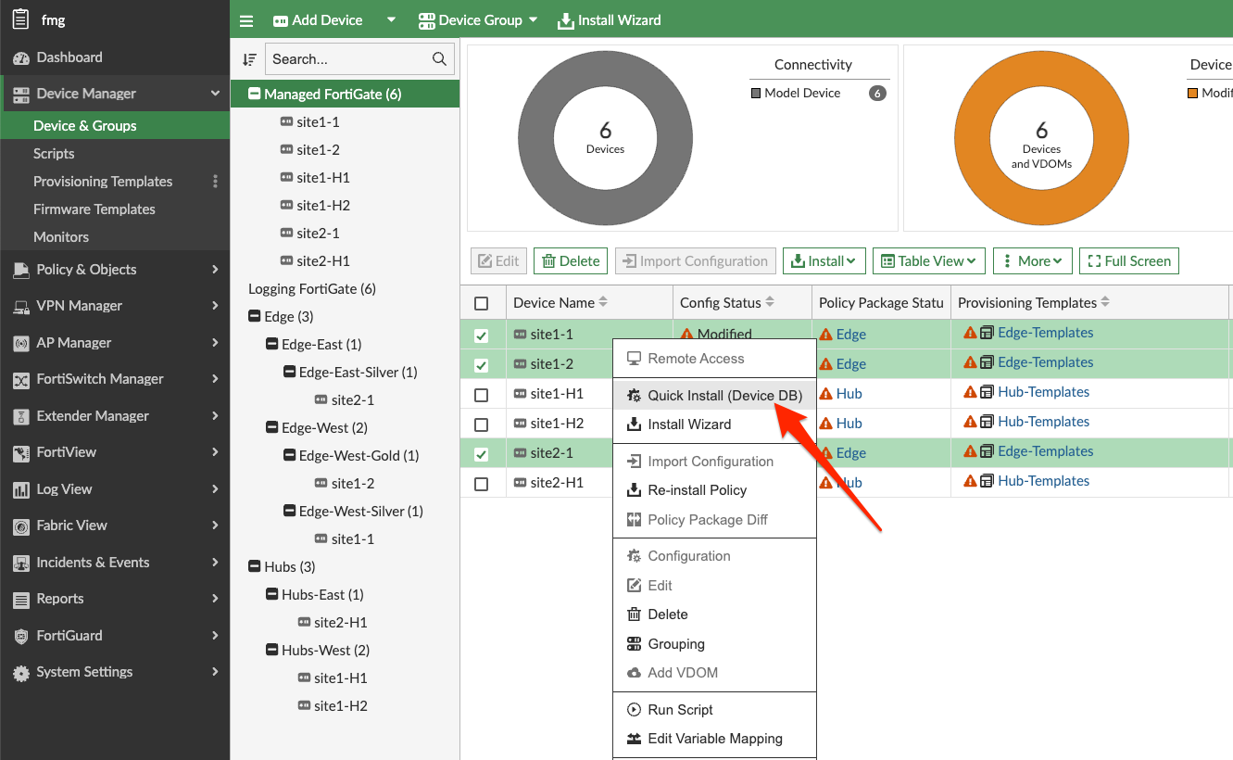Screen dimensions: 1233x760
Task: Open the Install dropdown button
Action: point(824,261)
